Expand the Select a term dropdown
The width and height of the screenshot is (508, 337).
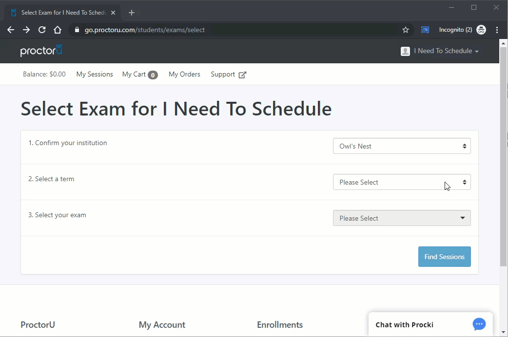click(402, 182)
